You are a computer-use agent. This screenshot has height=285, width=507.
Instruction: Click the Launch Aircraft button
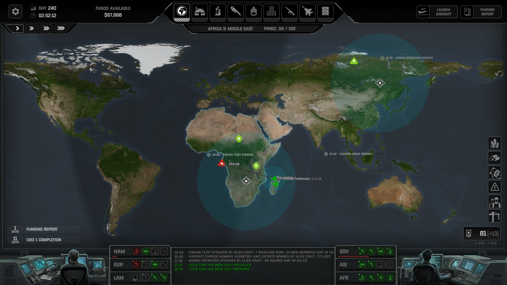coord(437,12)
